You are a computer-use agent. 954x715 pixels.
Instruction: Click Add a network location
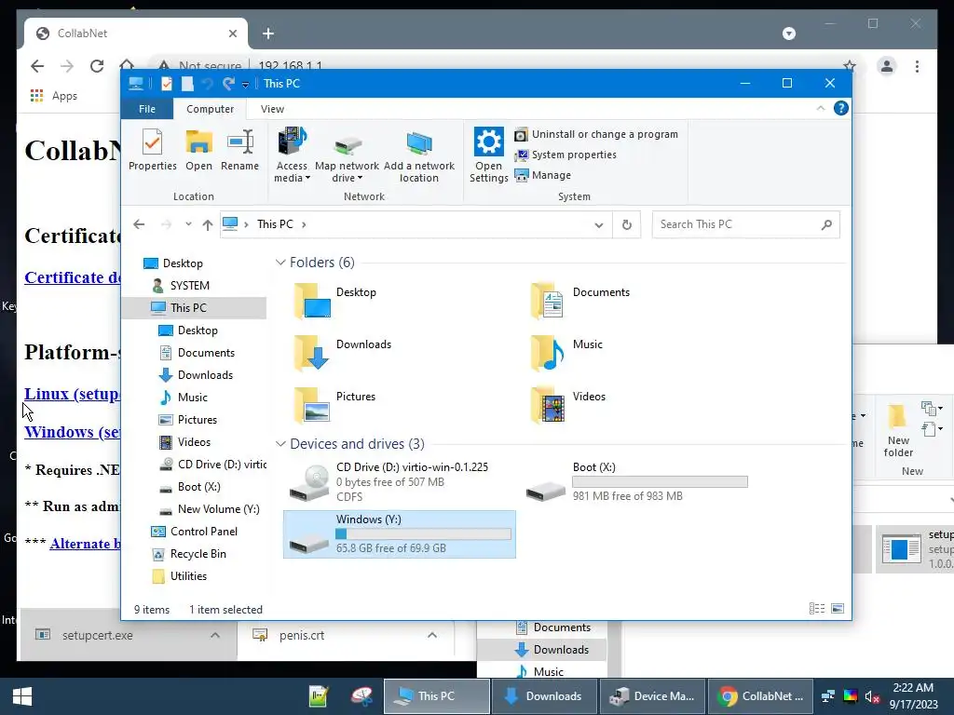(x=418, y=155)
